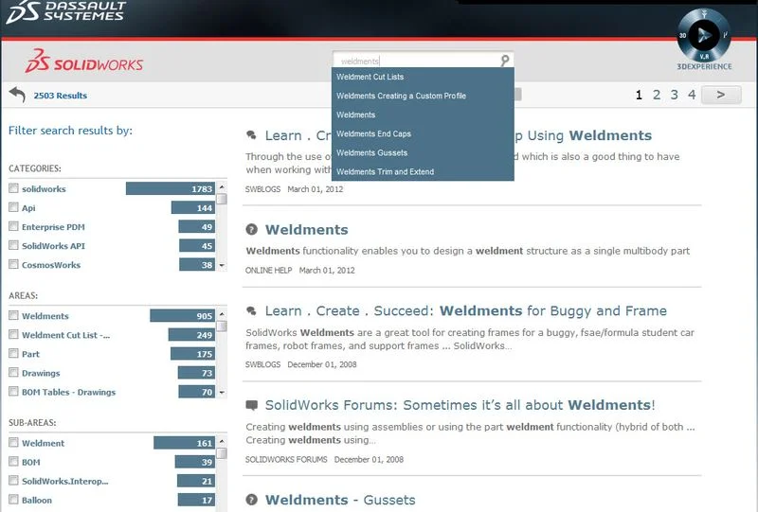Screen dimensions: 758x512
Task: Click the Dassault Systemes logo
Action: [65, 12]
